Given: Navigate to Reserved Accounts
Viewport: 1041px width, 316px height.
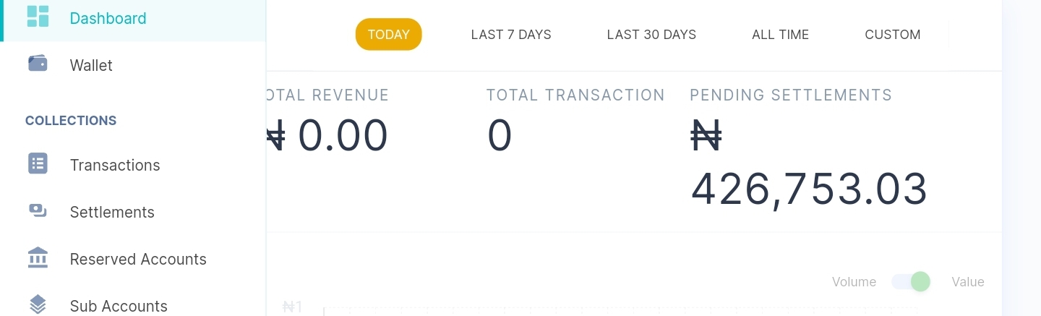Looking at the screenshot, I should coord(138,259).
